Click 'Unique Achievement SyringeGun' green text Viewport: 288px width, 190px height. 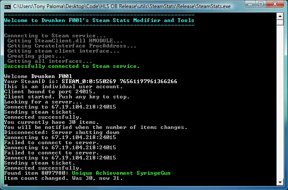121,173
